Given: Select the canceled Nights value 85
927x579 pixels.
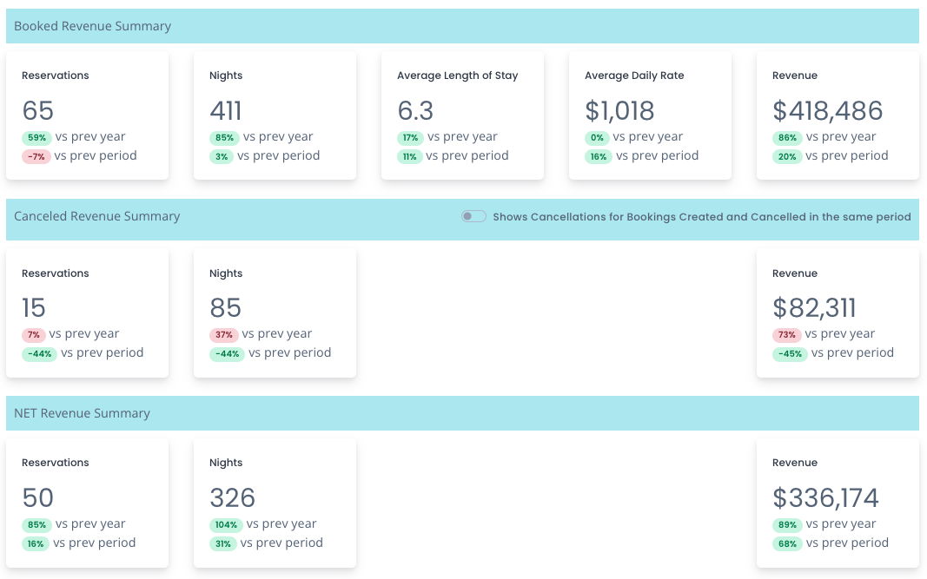Looking at the screenshot, I should coord(226,308).
